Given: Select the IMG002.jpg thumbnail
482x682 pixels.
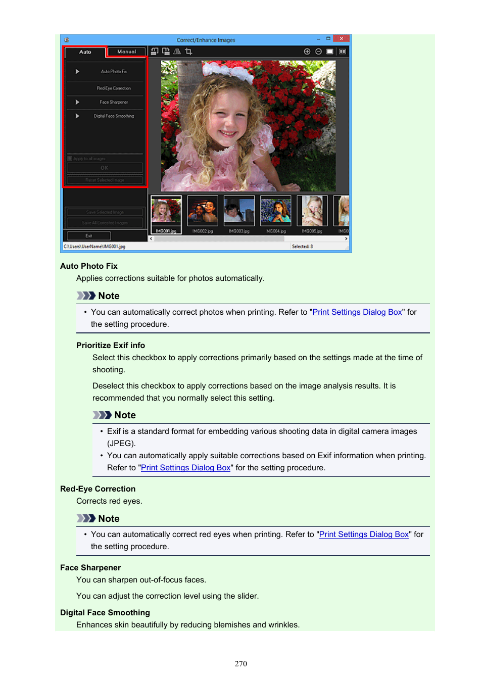Looking at the screenshot, I should [203, 210].
